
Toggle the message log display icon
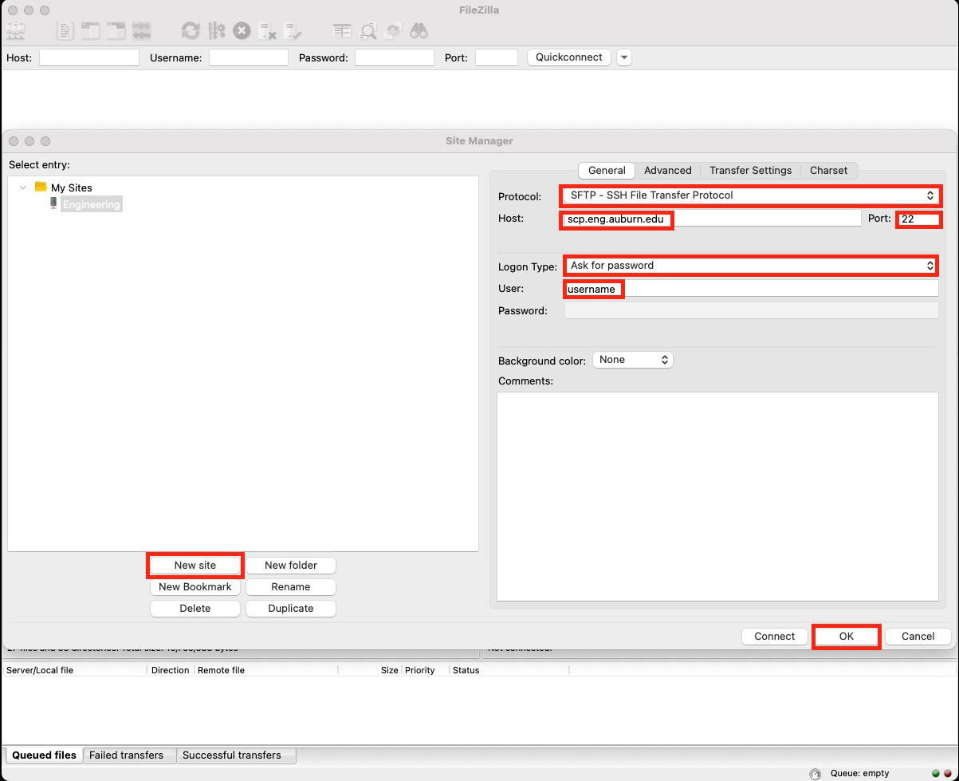point(65,31)
